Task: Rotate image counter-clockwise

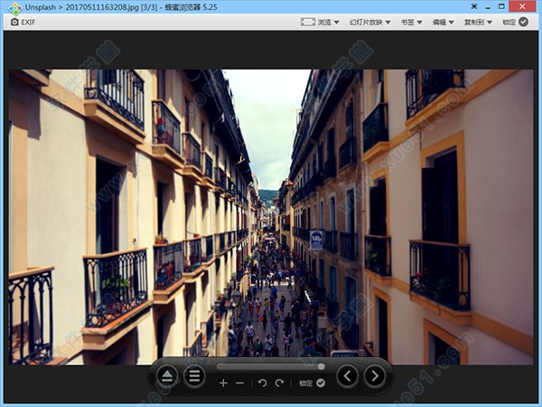Action: 262,383
